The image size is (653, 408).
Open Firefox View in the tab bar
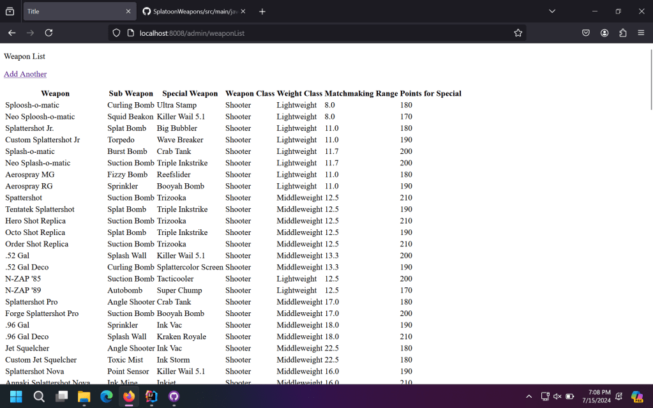click(10, 11)
